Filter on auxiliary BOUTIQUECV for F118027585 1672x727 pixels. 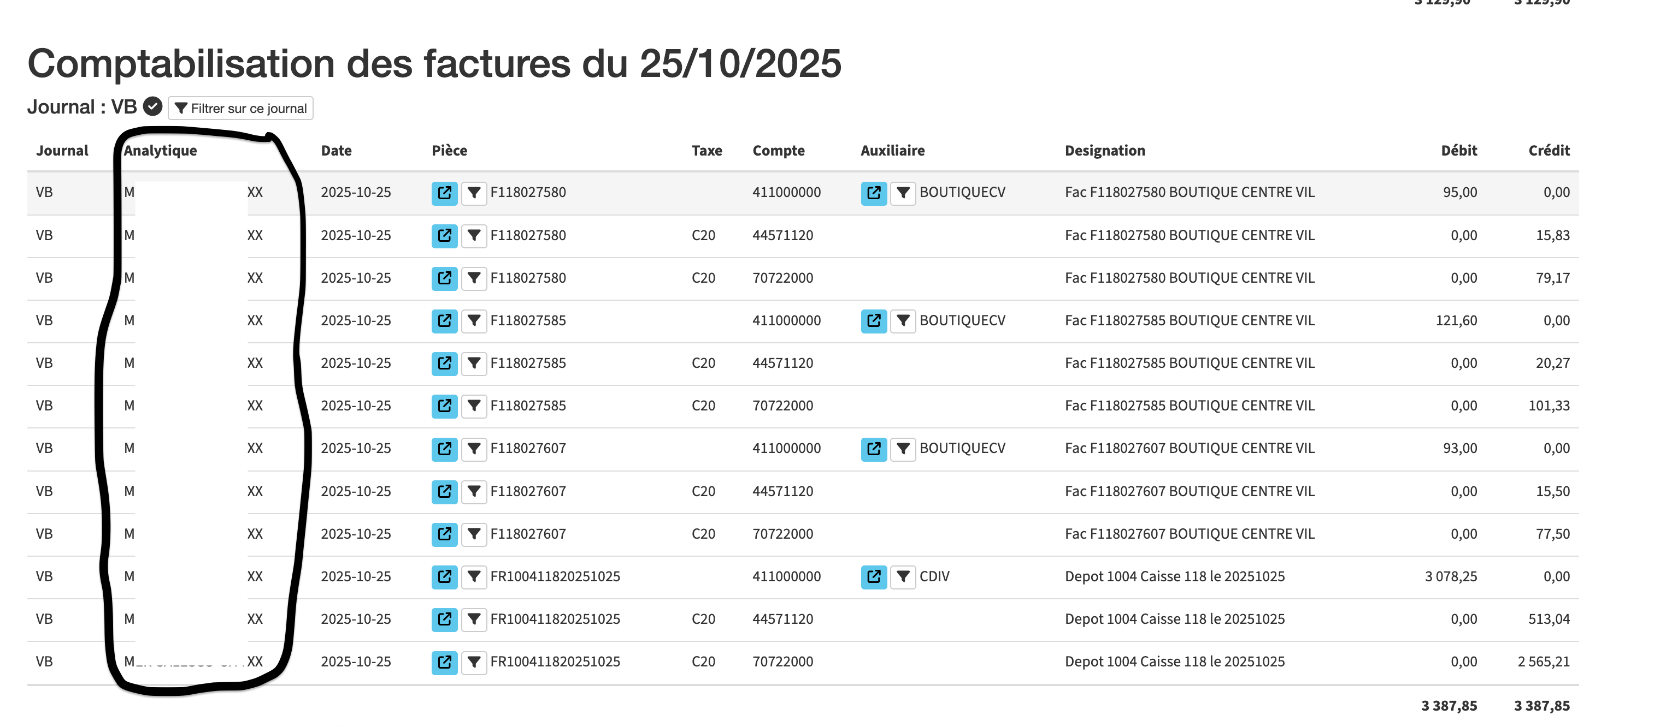point(902,320)
